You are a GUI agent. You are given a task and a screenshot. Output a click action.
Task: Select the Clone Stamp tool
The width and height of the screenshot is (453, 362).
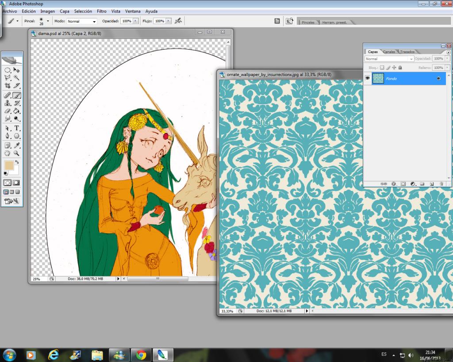(x=8, y=103)
